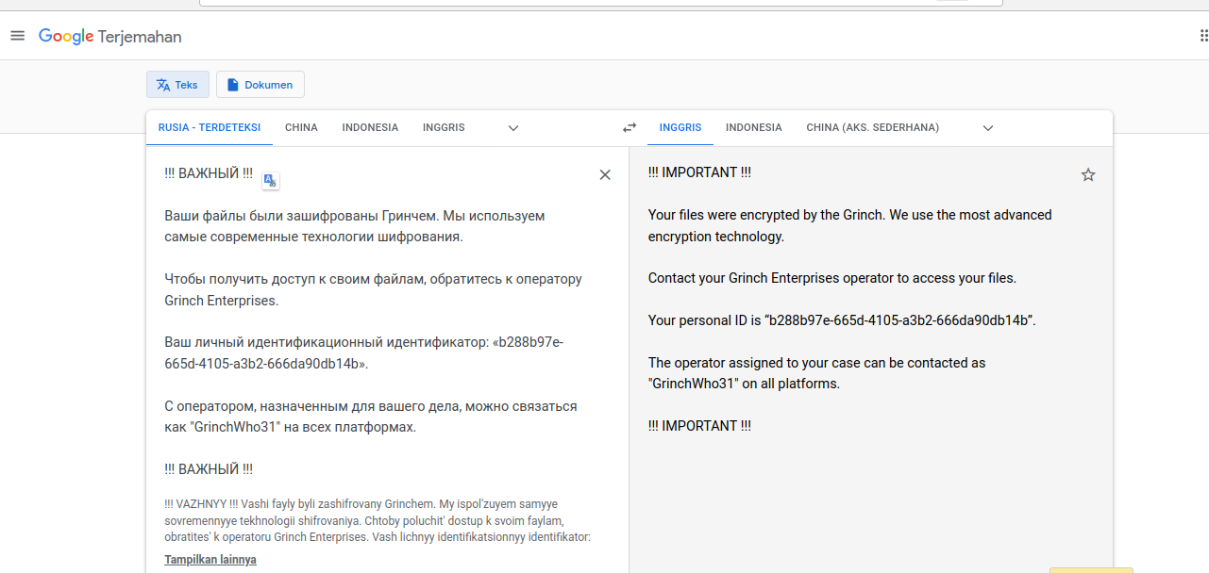Select Indonesia as target language
The width and height of the screenshot is (1209, 573).
coord(754,127)
